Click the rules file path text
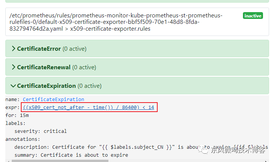Image resolution: width=274 pixels, height=162 pixels. pos(114,19)
